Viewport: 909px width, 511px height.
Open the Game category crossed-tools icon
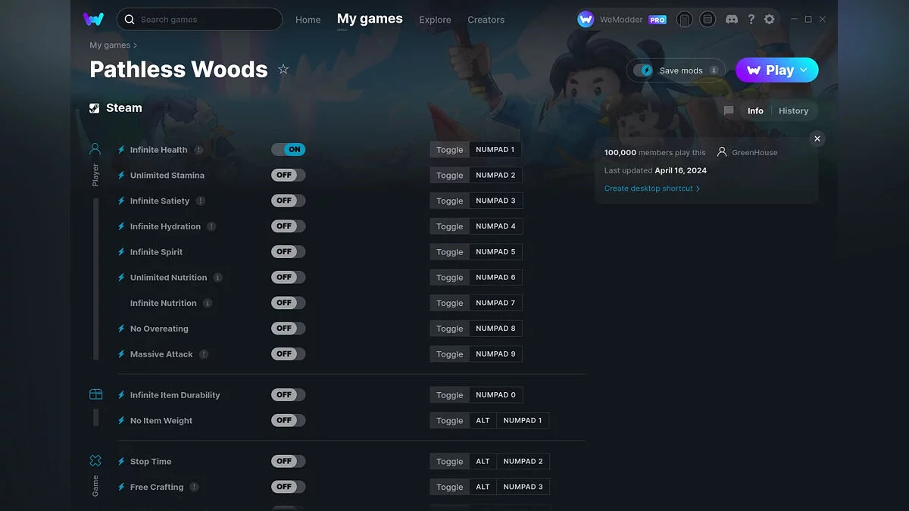tap(95, 460)
